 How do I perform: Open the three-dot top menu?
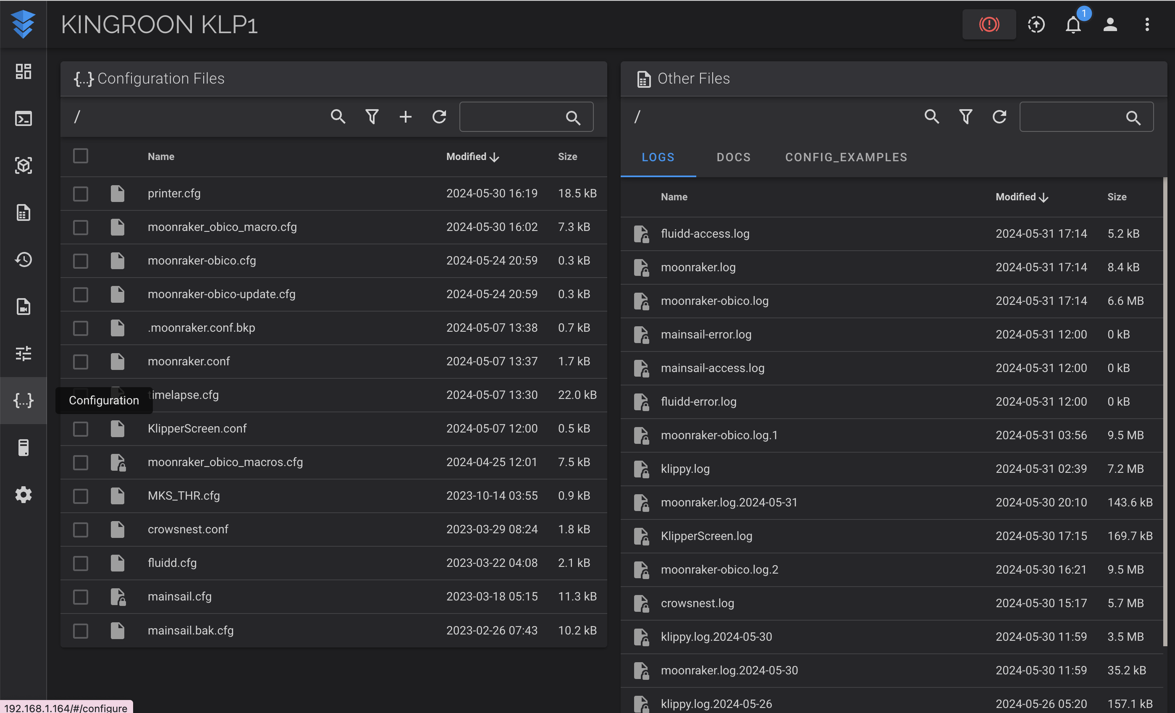pyautogui.click(x=1147, y=24)
